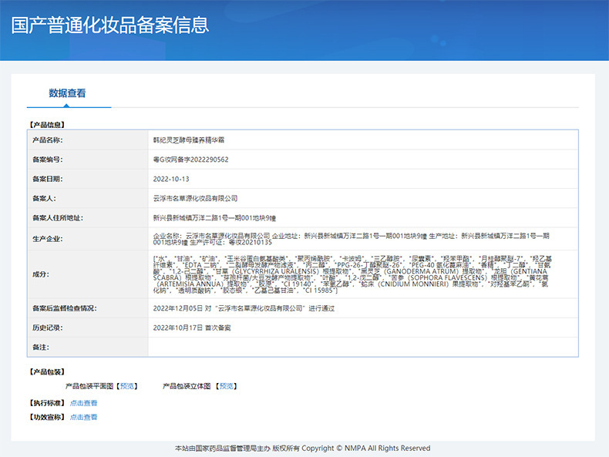Click the 备案后监督检查情况 record text
Image resolution: width=609 pixels, height=457 pixels.
245,308
